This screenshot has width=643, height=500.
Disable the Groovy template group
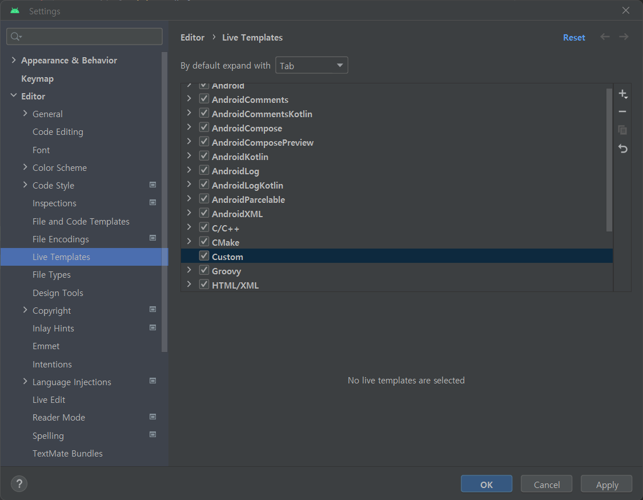tap(204, 270)
